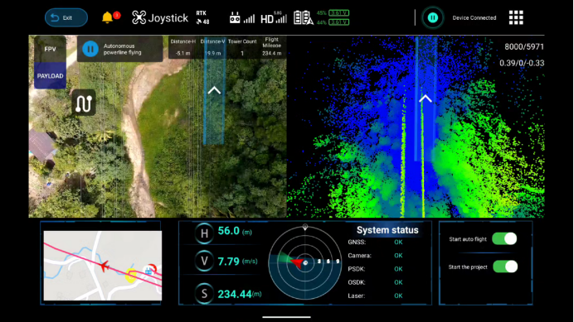The width and height of the screenshot is (574, 322).
Task: Pause autonomous powerline flying
Action: 90,49
